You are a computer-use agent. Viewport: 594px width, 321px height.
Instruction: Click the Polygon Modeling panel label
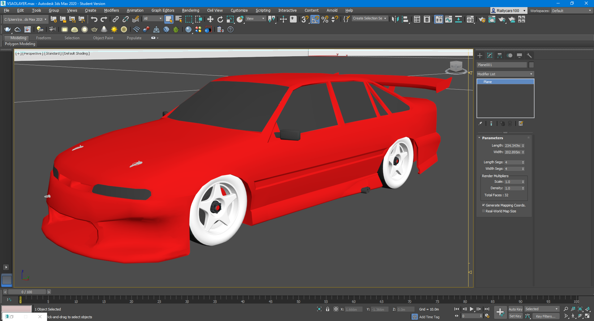20,44
